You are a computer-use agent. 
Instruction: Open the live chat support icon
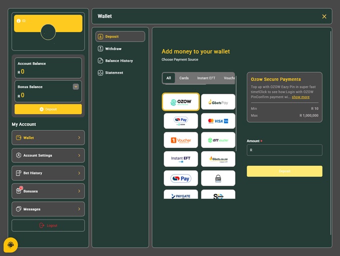tap(10, 245)
